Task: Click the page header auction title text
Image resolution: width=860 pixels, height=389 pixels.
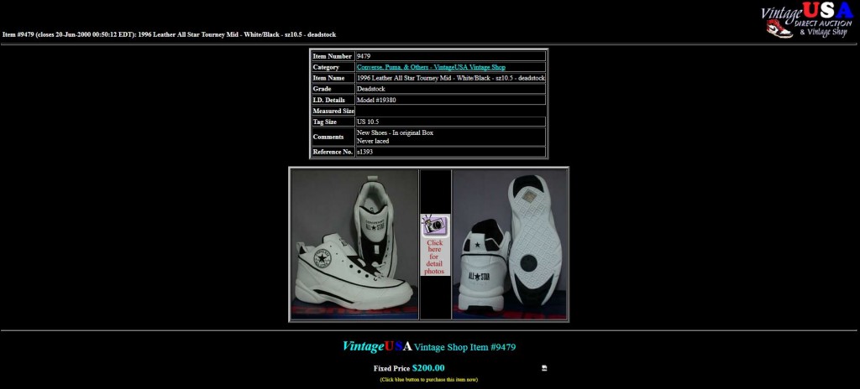Action: pos(169,34)
